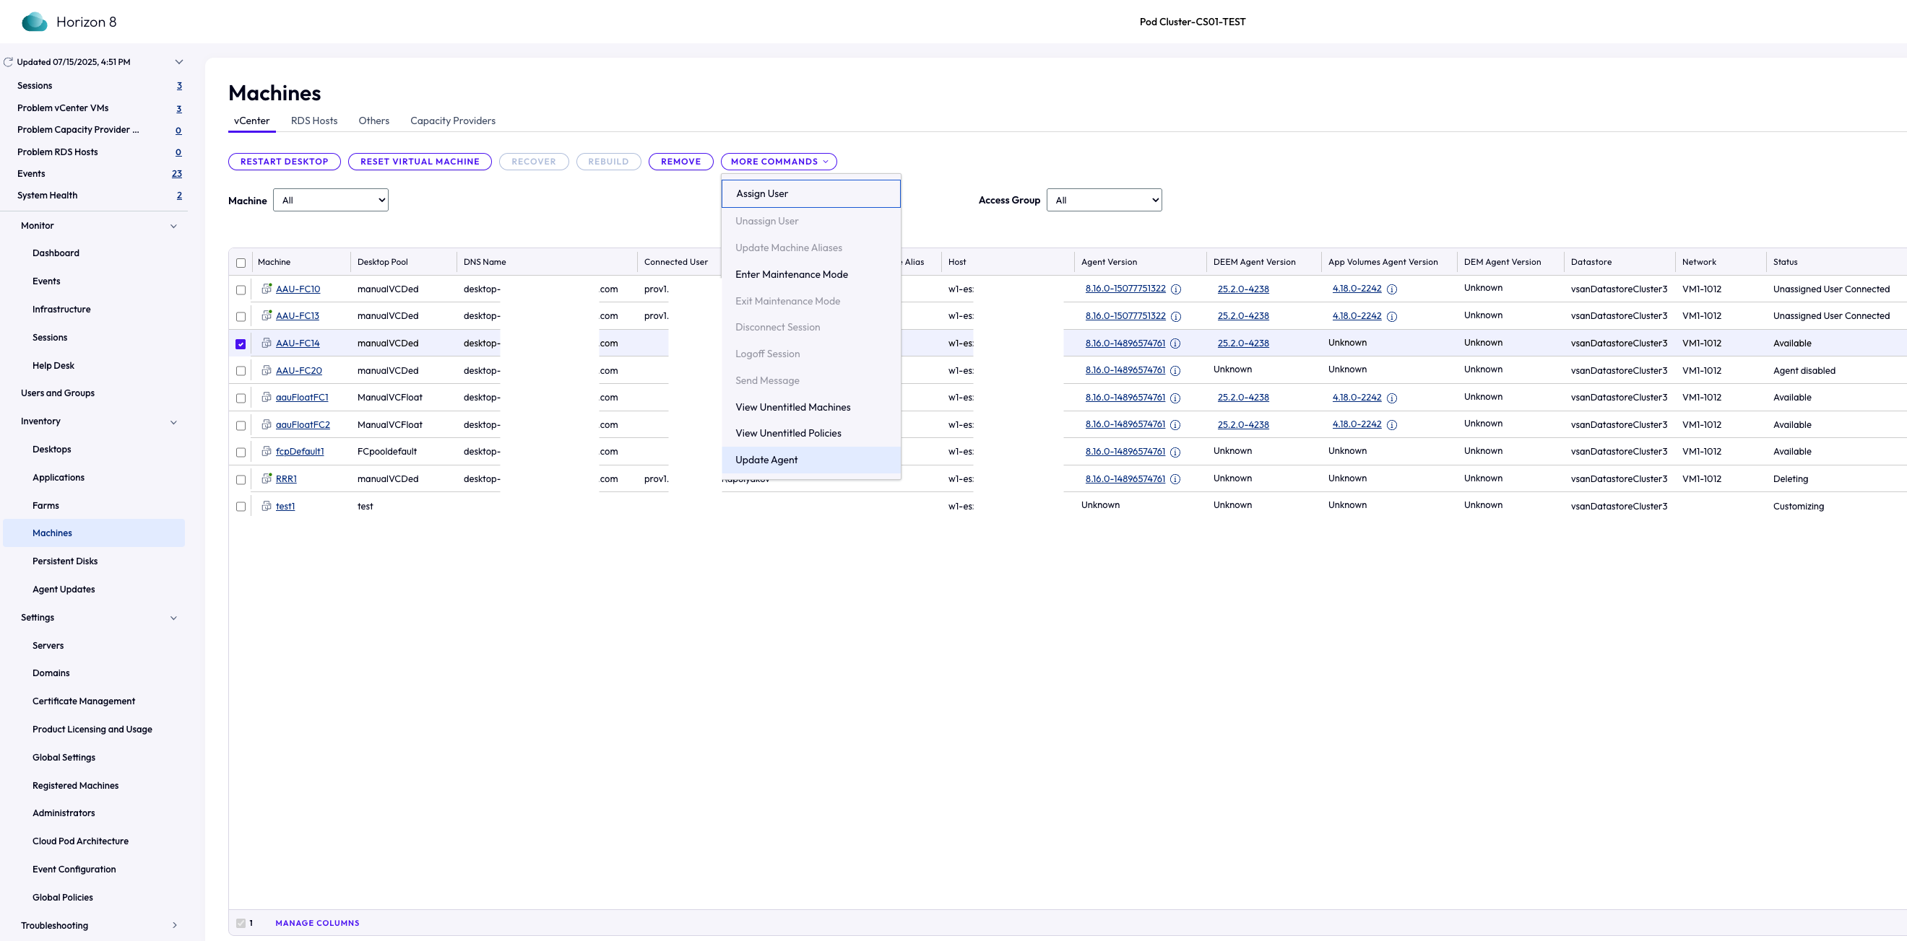
Task: Click machine icon for AAU-FC14 row
Action: [267, 343]
